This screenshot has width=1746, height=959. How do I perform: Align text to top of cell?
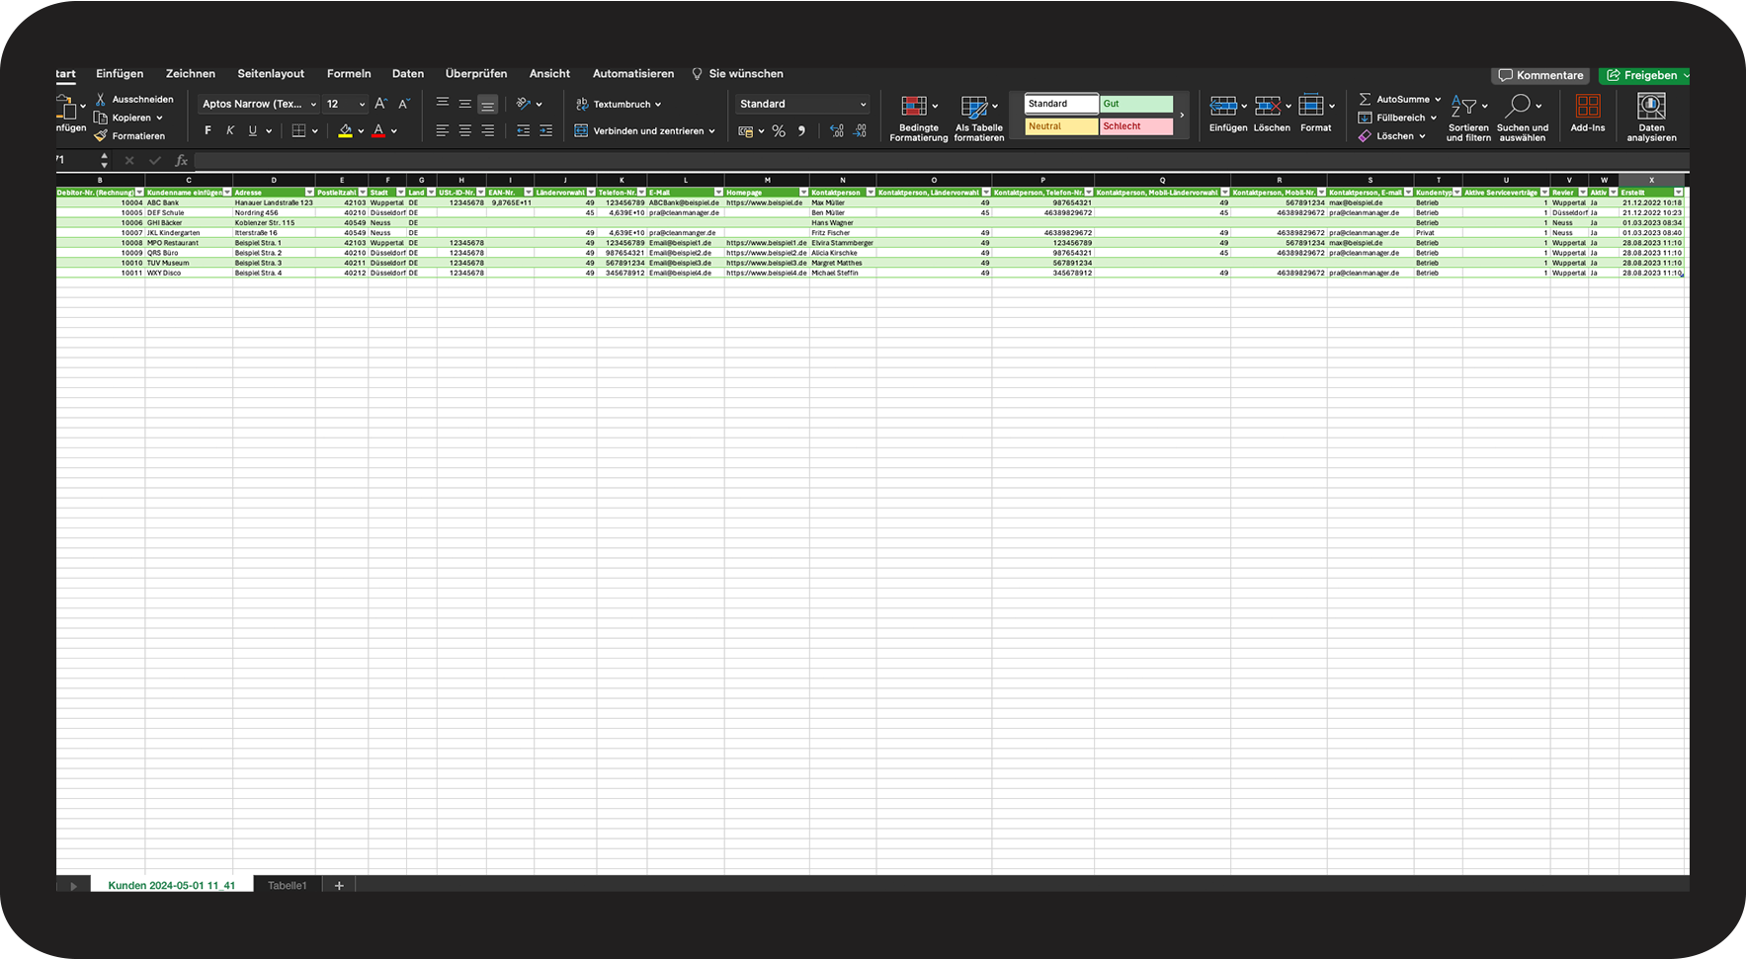coord(443,104)
